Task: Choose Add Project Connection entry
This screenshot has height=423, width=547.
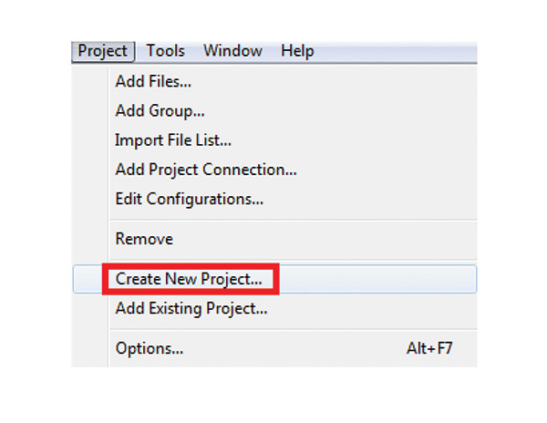Action: 206,170
